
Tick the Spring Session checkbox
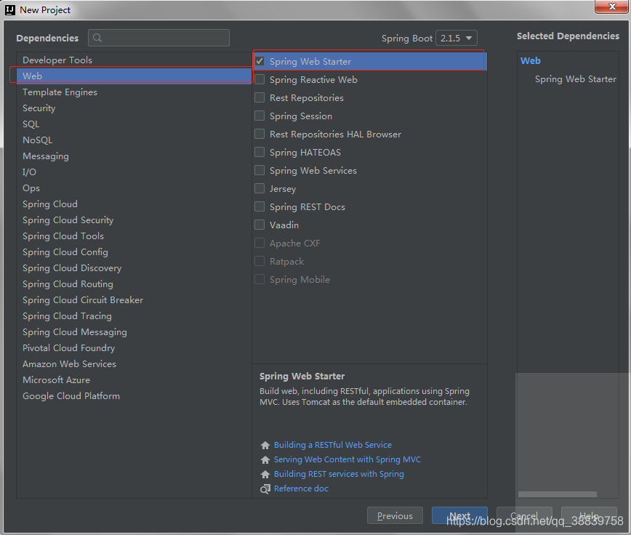(x=260, y=116)
